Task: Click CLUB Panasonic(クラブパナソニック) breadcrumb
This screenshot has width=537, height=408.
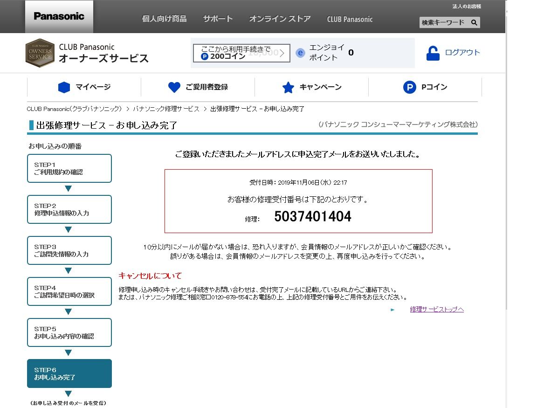Action: (74, 109)
